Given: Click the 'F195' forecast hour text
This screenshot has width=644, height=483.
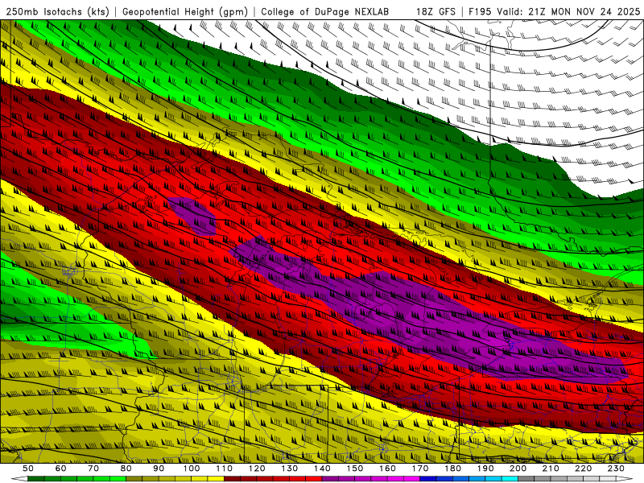Looking at the screenshot, I should pos(481,11).
